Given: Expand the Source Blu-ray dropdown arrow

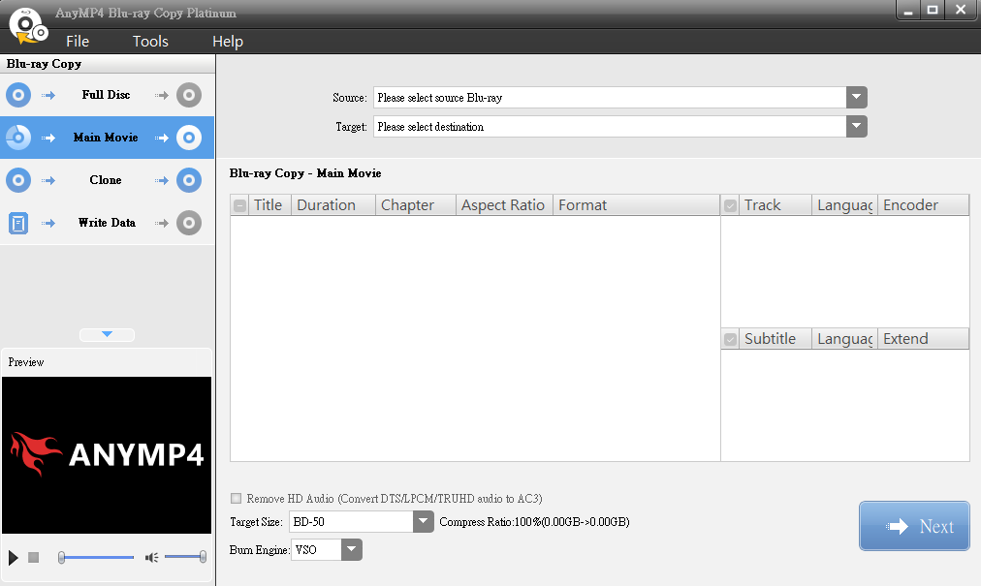Looking at the screenshot, I should pos(857,98).
